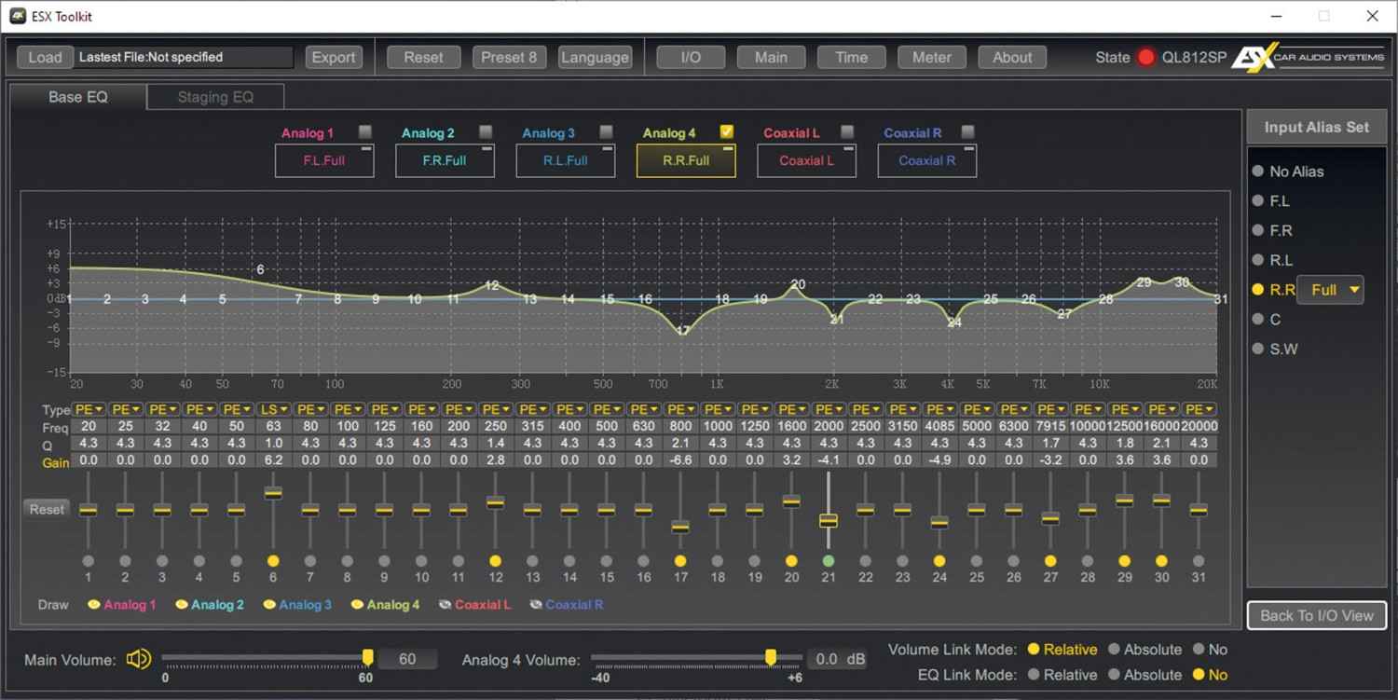Open the Type dropdown for 1000 Hz band

[x=718, y=409]
